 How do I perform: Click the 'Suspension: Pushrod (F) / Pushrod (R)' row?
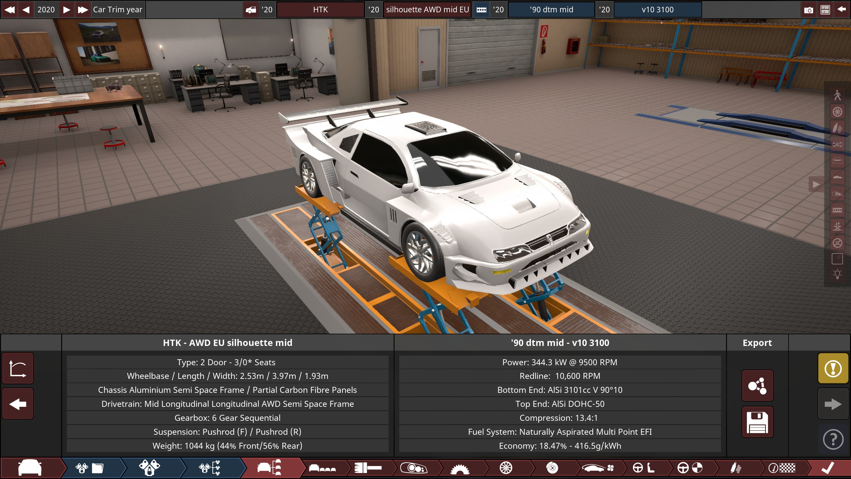tap(228, 432)
